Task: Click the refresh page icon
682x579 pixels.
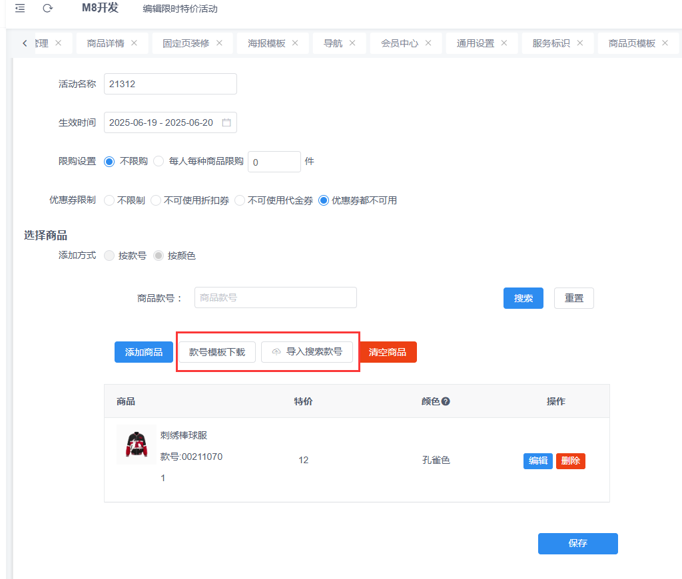Action: [x=48, y=8]
